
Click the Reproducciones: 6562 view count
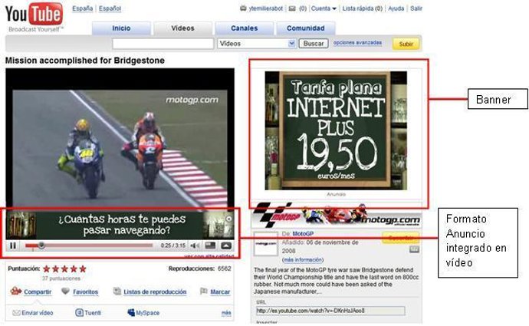(200, 268)
